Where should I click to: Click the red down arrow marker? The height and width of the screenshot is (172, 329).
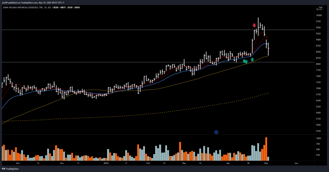(x=254, y=25)
